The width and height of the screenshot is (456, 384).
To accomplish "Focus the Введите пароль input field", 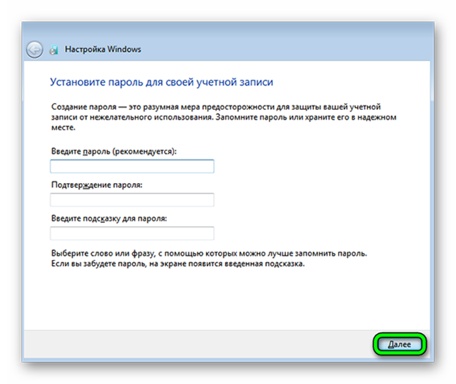I will [132, 167].
